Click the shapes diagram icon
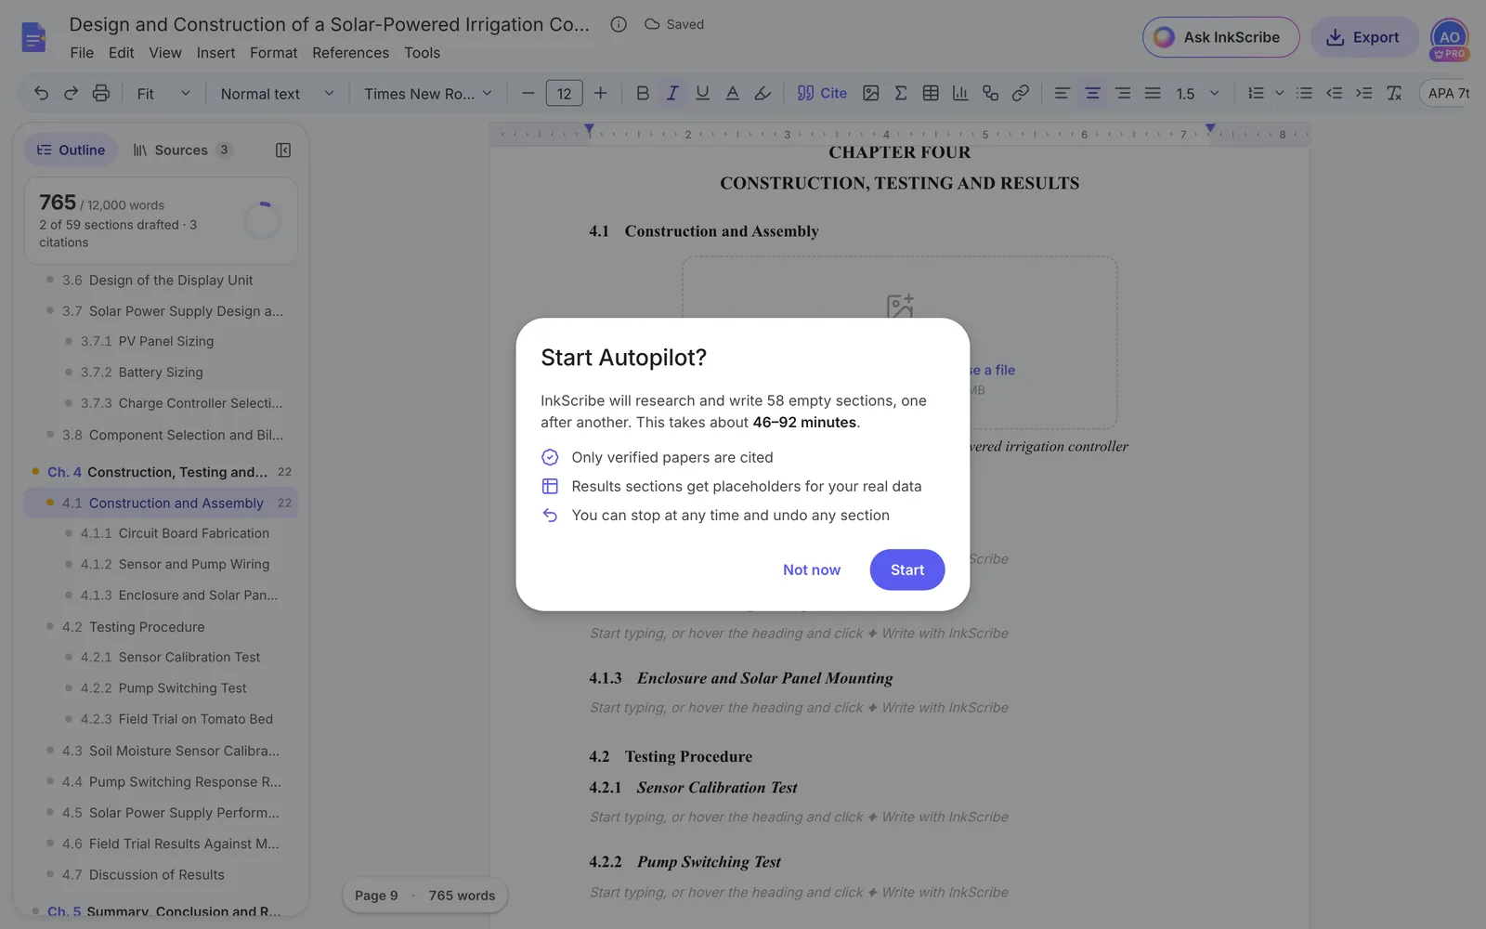The height and width of the screenshot is (929, 1486). pyautogui.click(x=990, y=93)
